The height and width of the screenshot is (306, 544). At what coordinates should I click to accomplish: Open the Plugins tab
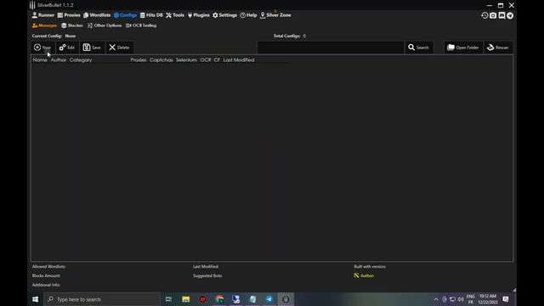[198, 15]
